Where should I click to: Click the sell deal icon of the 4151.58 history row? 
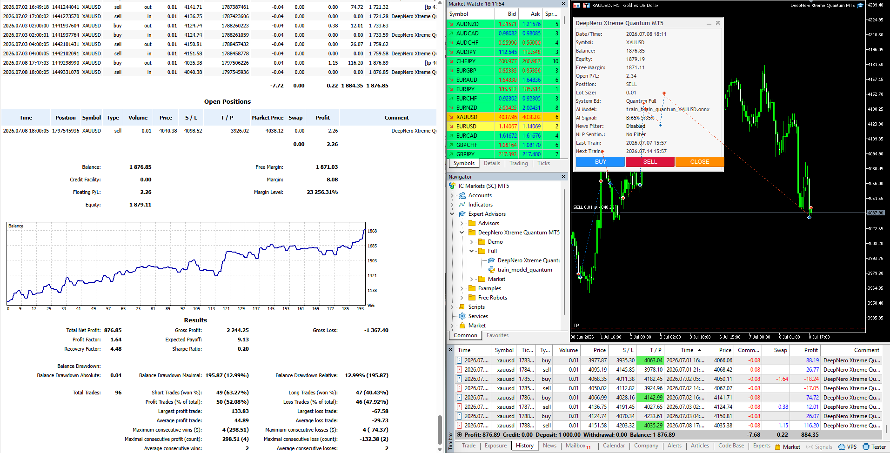(x=459, y=426)
